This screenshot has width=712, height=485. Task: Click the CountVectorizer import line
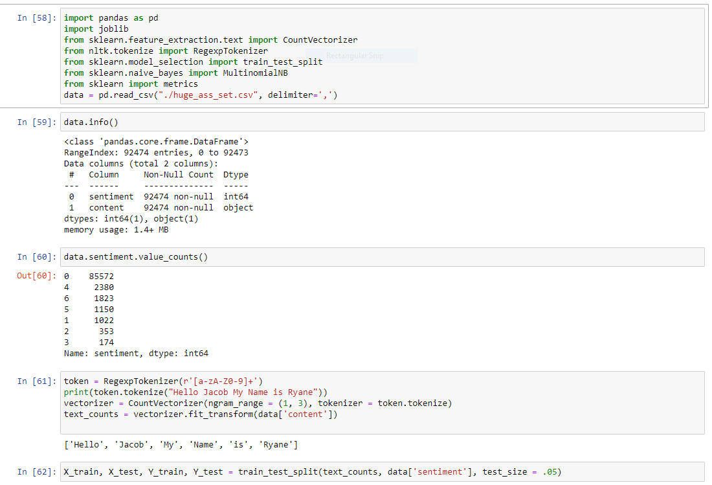211,40
